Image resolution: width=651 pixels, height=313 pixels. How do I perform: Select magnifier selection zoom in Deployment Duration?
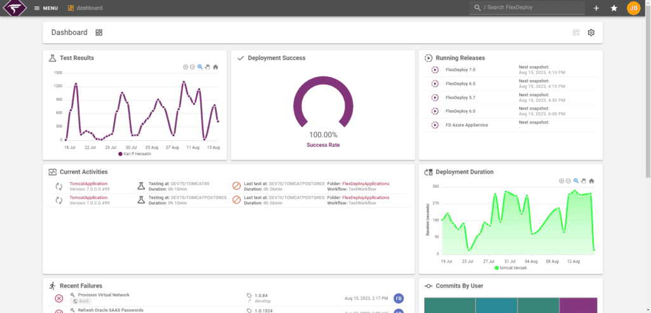(576, 181)
